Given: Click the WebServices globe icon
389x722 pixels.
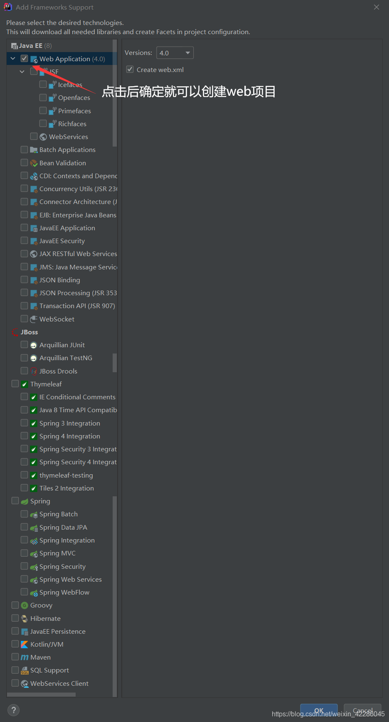Looking at the screenshot, I should pos(43,137).
